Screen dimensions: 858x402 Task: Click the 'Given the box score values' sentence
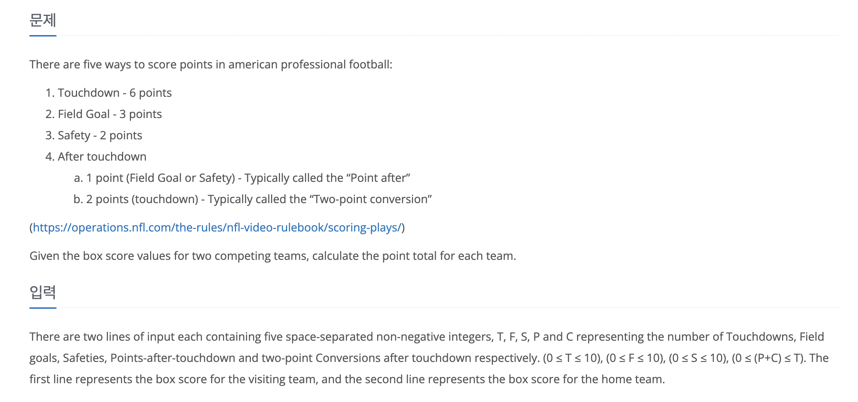(273, 256)
